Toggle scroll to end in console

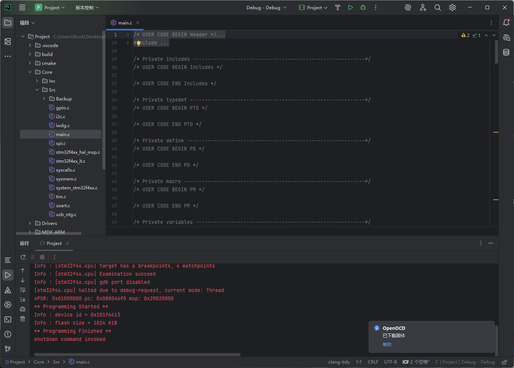[x=23, y=299]
